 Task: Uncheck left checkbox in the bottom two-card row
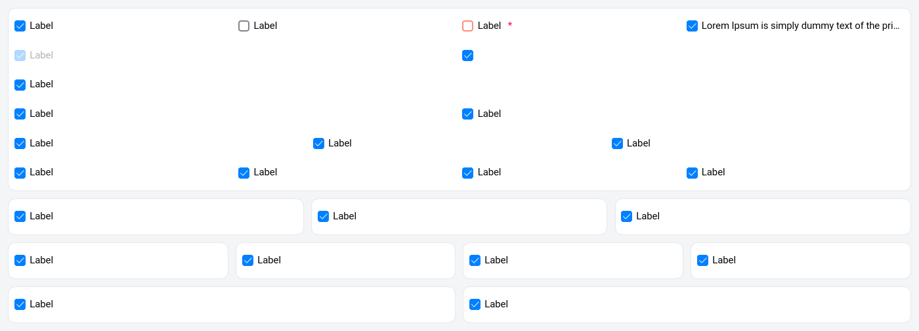(20, 305)
